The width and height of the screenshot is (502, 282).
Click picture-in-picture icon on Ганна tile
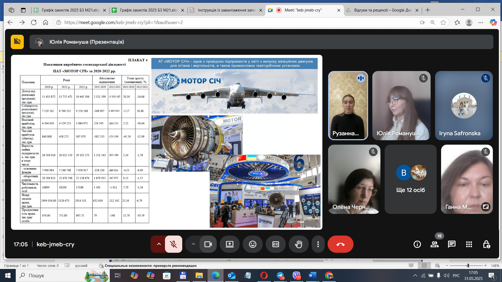coord(486,207)
